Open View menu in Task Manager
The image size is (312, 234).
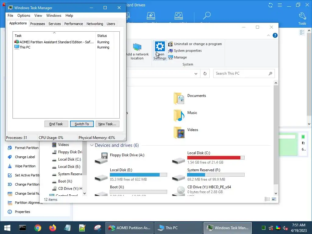click(38, 16)
